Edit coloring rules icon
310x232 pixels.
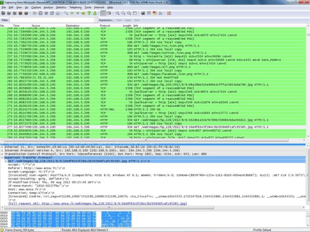click(155, 13)
